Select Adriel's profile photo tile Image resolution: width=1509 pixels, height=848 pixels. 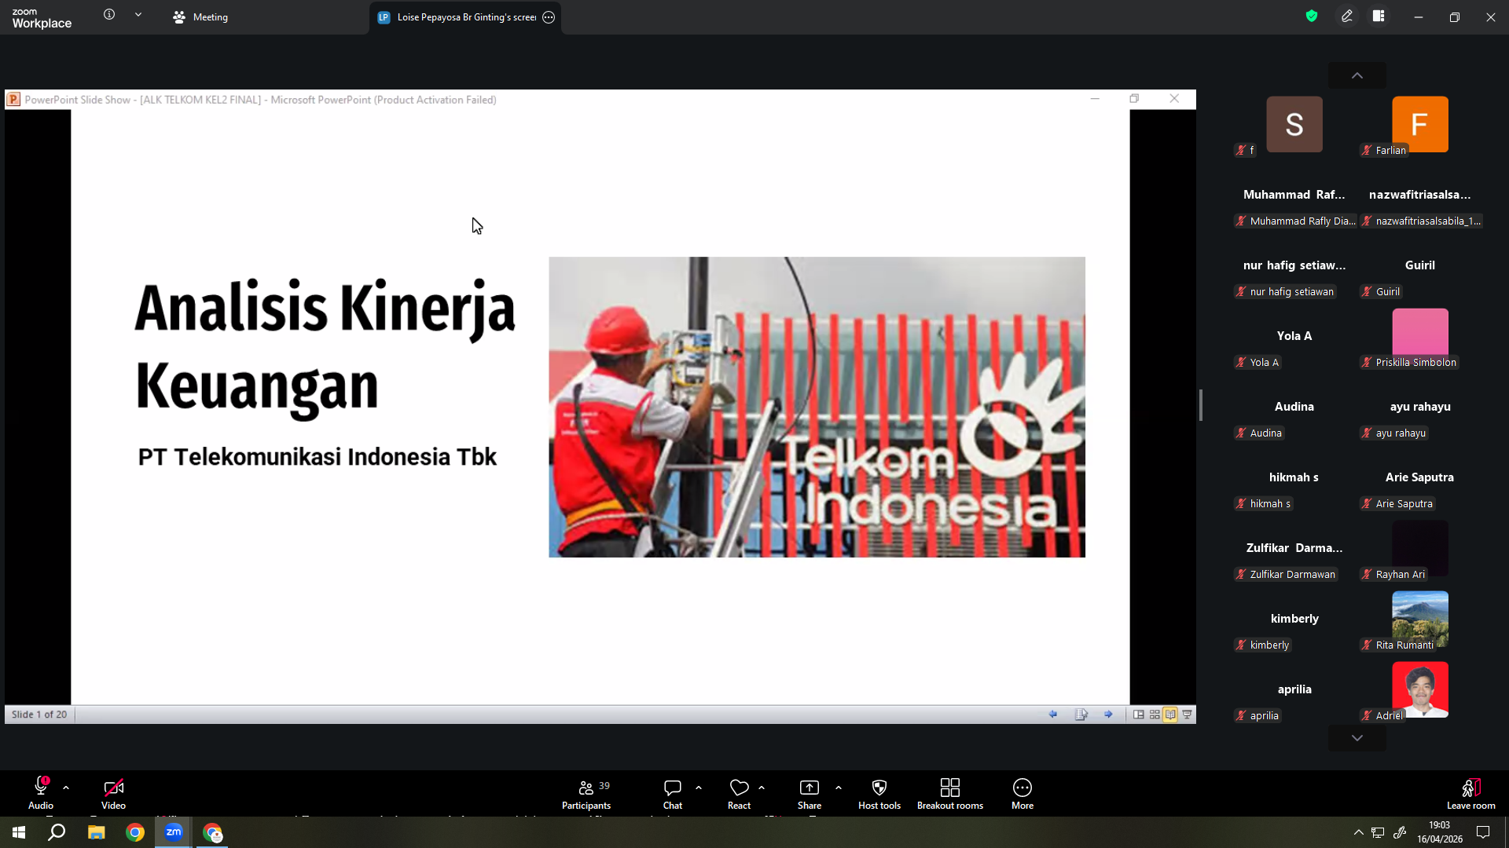[1419, 689]
